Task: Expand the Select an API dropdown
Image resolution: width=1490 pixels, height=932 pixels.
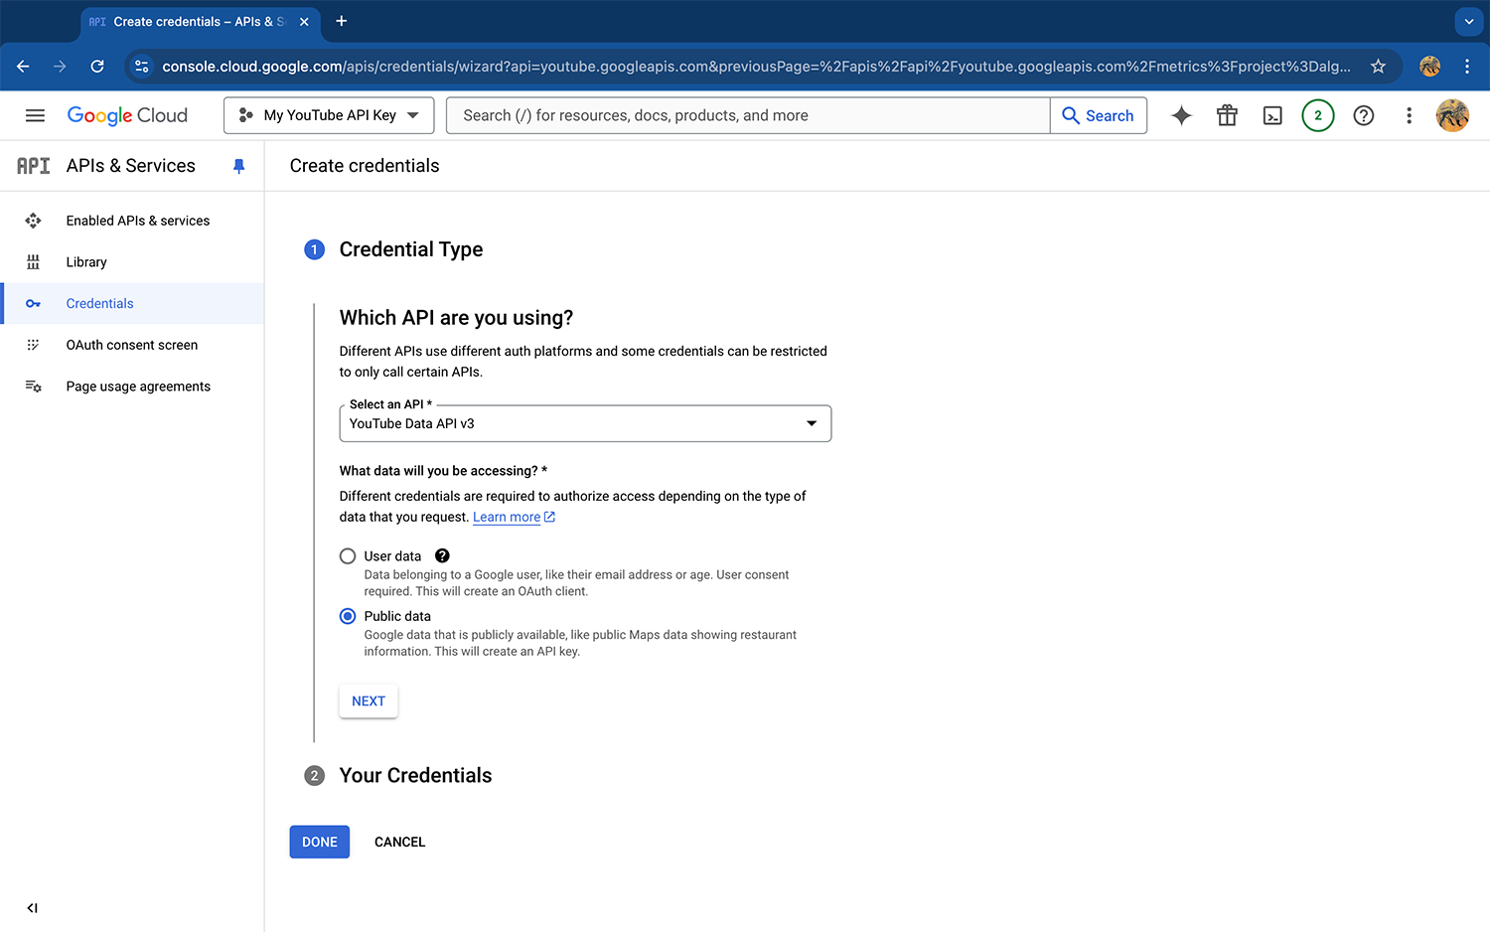Action: pyautogui.click(x=585, y=423)
